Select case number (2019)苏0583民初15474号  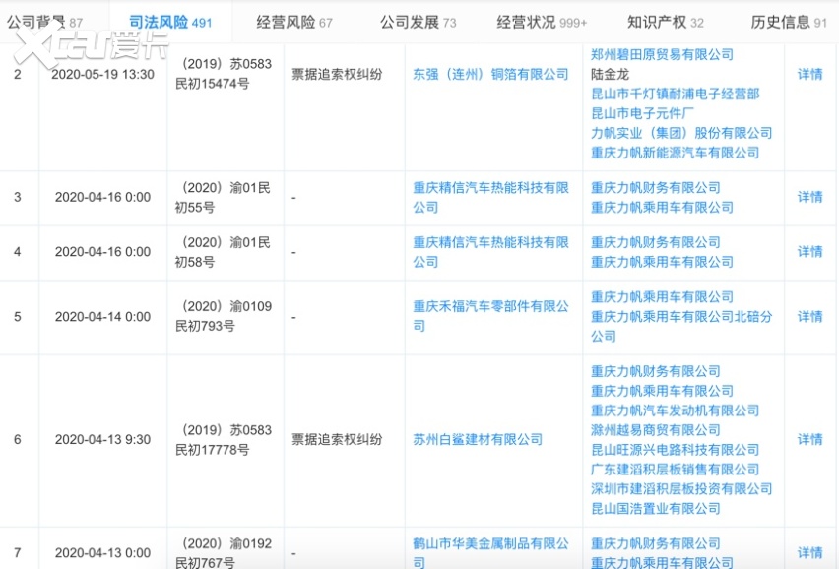pos(224,74)
